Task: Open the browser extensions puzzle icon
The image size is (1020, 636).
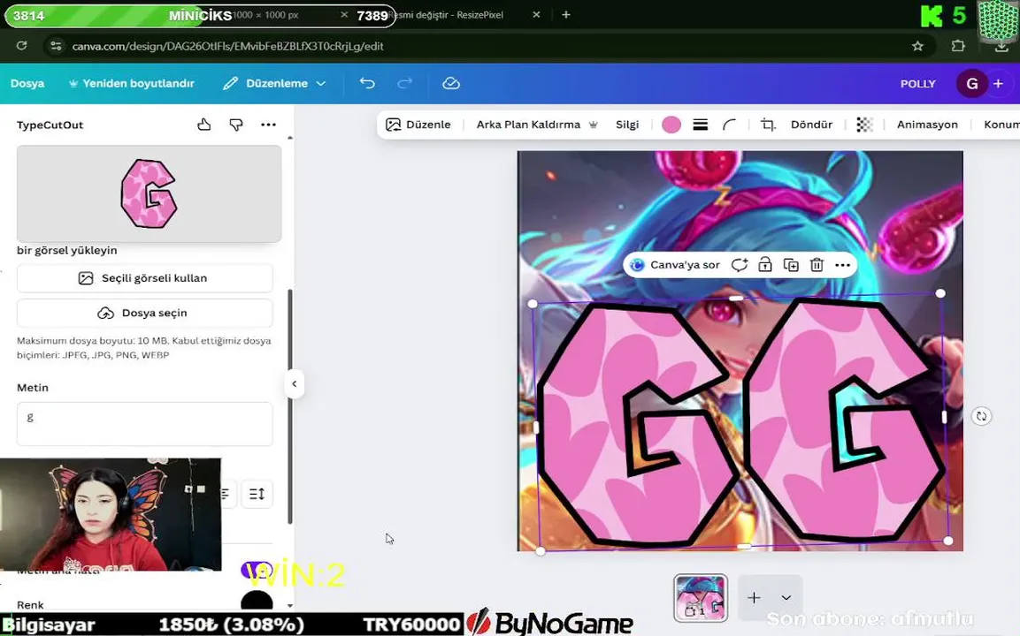Action: [957, 46]
